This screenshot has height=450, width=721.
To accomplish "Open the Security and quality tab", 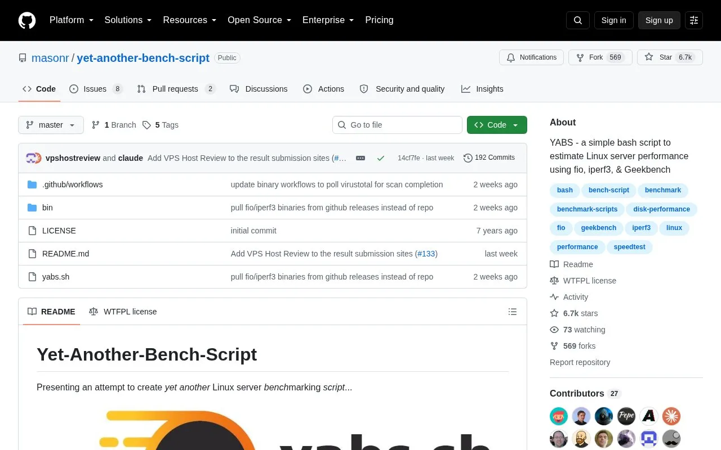I will point(402,89).
